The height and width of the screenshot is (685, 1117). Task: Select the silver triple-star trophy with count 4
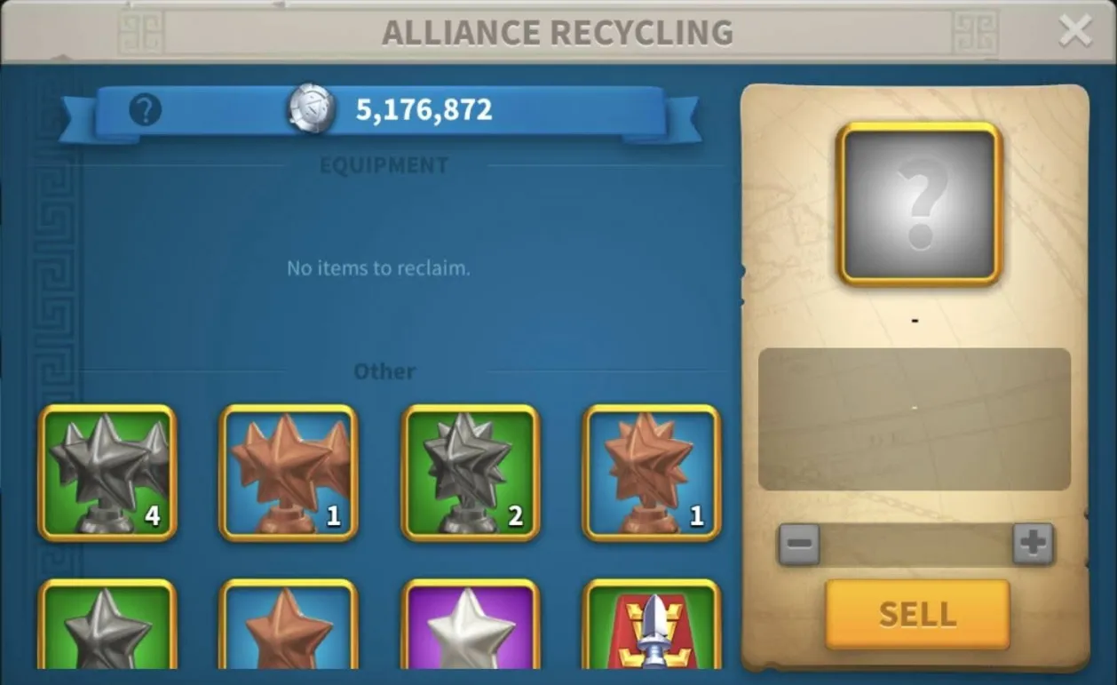tap(107, 473)
